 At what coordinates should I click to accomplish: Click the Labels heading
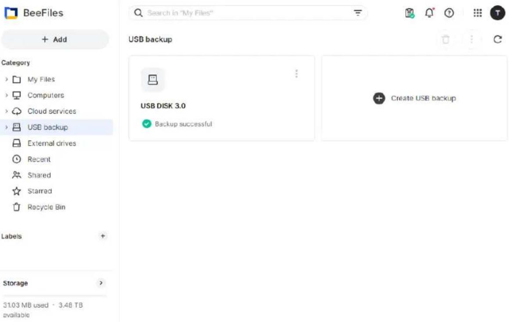[x=11, y=236]
